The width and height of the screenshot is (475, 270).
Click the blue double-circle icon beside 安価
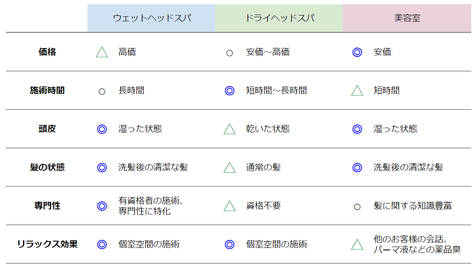tap(357, 52)
